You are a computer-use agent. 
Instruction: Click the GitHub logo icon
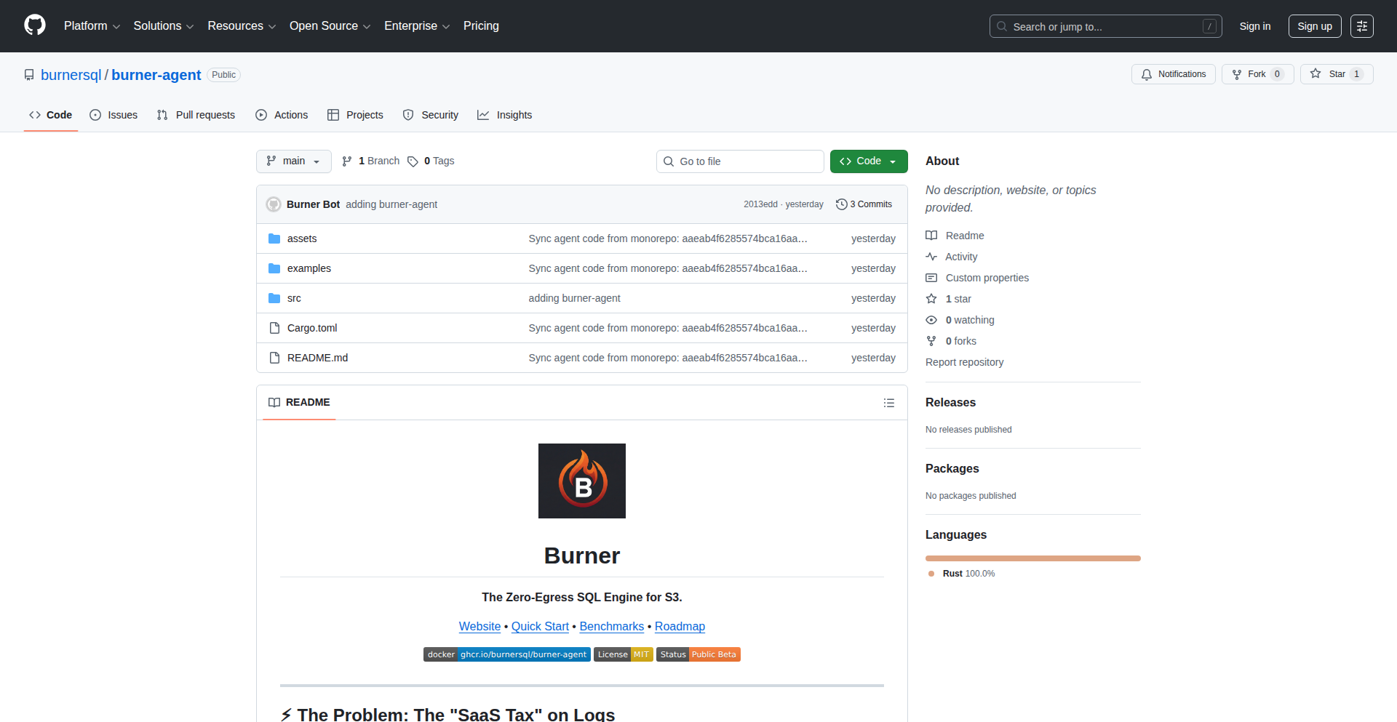(x=35, y=25)
